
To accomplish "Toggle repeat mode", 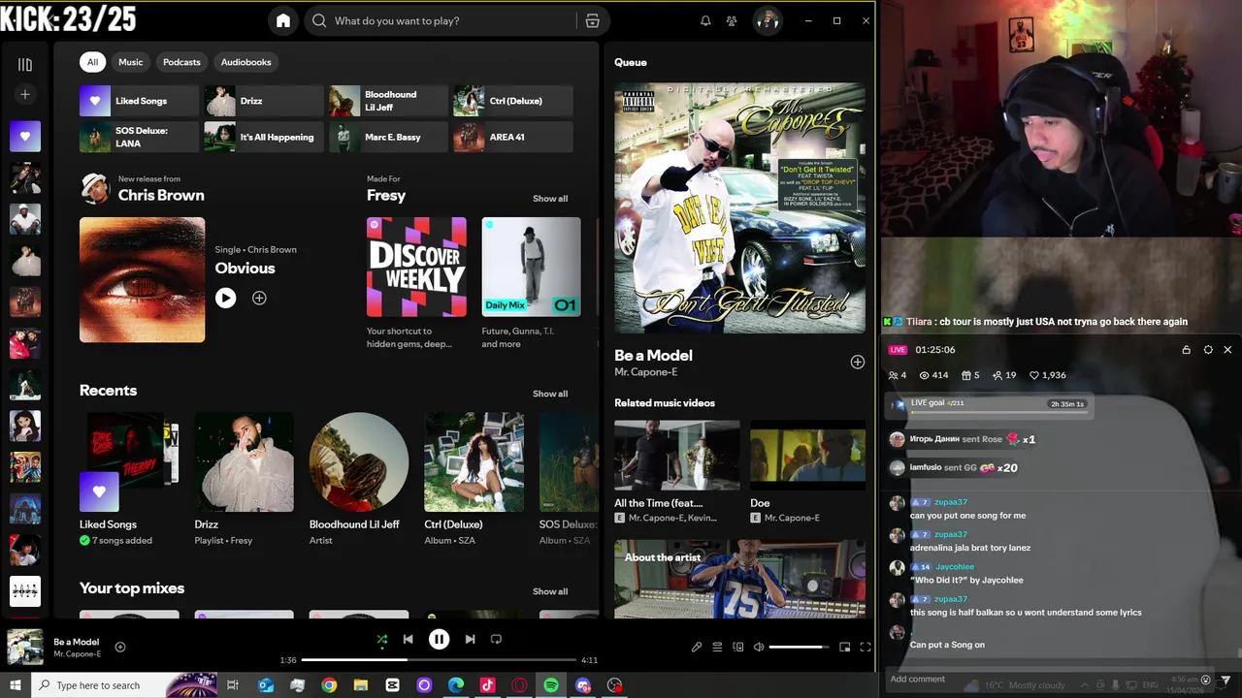I will click(496, 639).
